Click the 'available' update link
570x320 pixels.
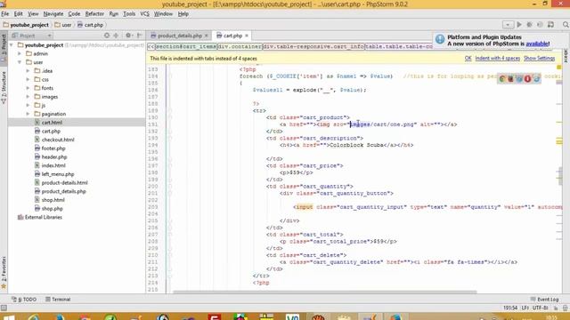click(x=537, y=44)
